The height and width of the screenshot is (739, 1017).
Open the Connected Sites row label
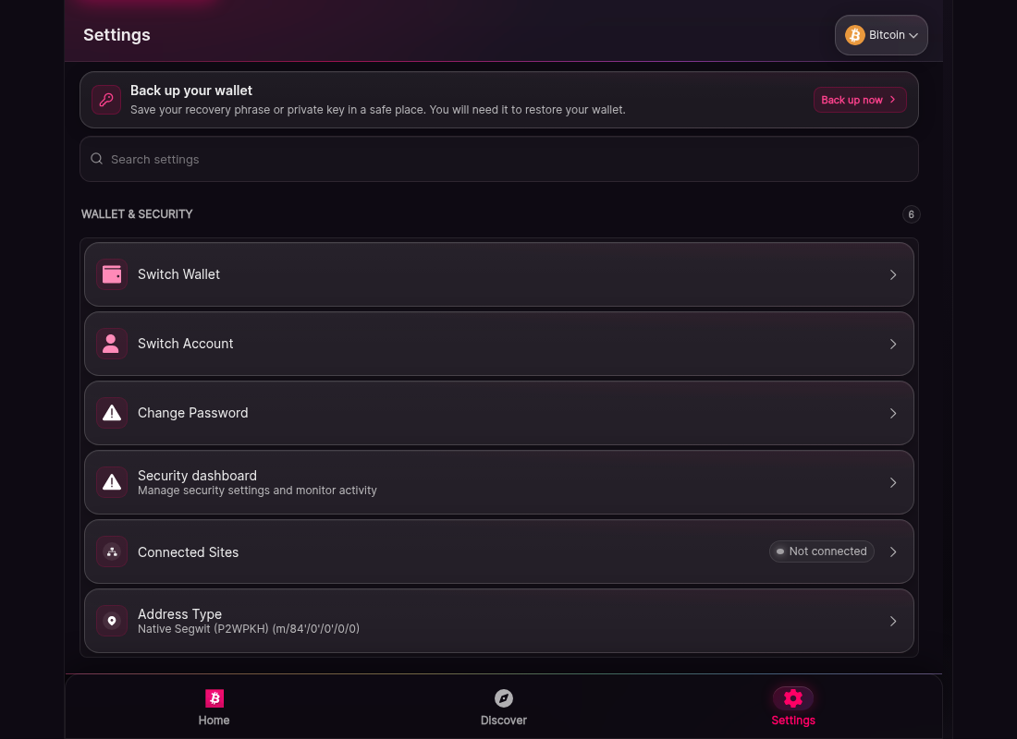(x=188, y=552)
